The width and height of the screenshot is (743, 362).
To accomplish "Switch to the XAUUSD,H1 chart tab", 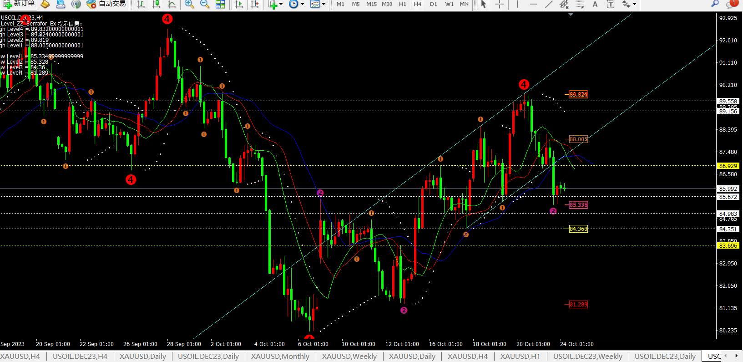I will click(x=520, y=357).
